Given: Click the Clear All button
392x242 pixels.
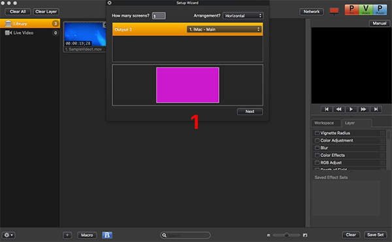Looking at the screenshot, I should (x=18, y=12).
